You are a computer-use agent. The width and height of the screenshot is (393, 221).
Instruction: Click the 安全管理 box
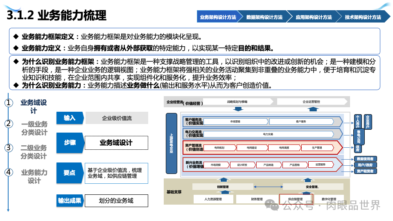(313, 187)
